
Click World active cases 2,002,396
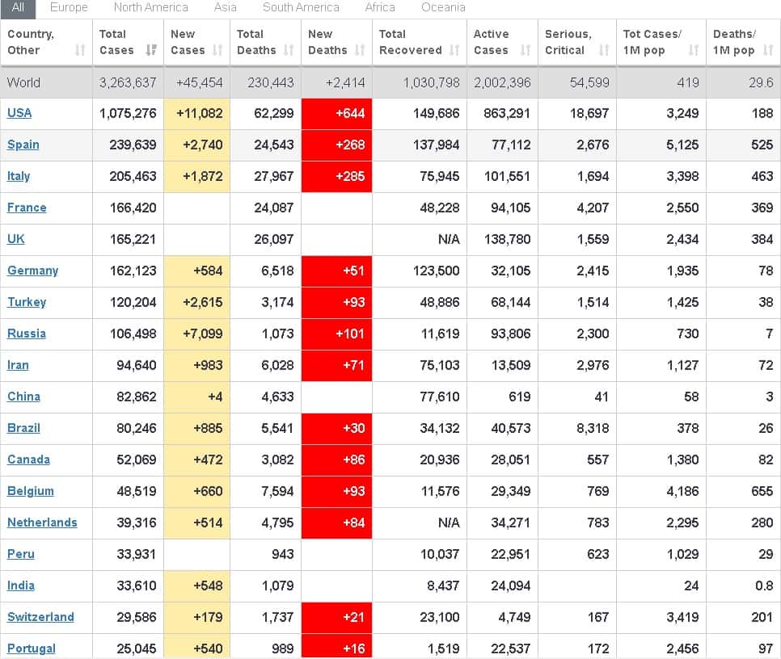(x=502, y=82)
